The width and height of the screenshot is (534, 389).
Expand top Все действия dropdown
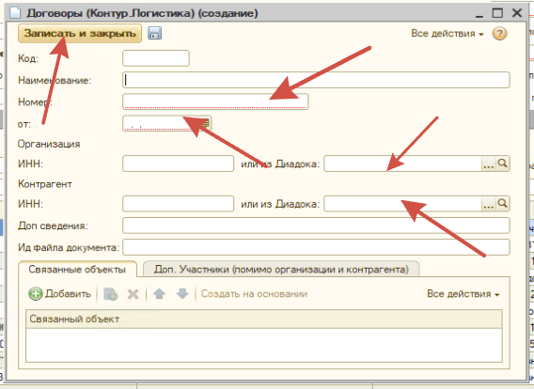[448, 33]
